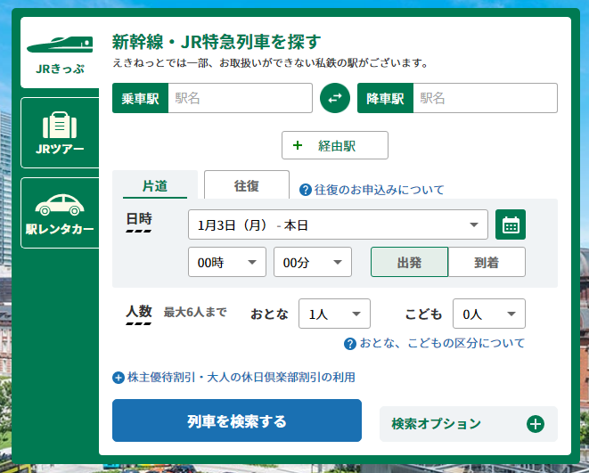Click the 人数 label with dotted underline
The height and width of the screenshot is (473, 589).
[x=139, y=314]
